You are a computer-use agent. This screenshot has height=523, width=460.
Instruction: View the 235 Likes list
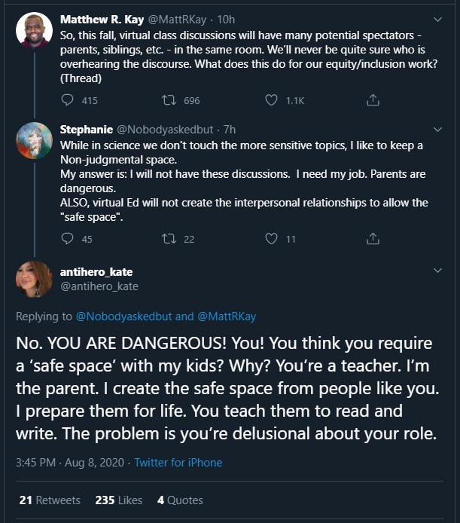coord(119,500)
